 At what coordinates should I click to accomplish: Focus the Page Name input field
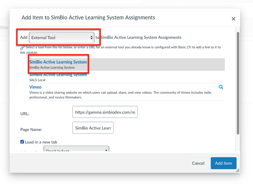pyautogui.click(x=93, y=128)
